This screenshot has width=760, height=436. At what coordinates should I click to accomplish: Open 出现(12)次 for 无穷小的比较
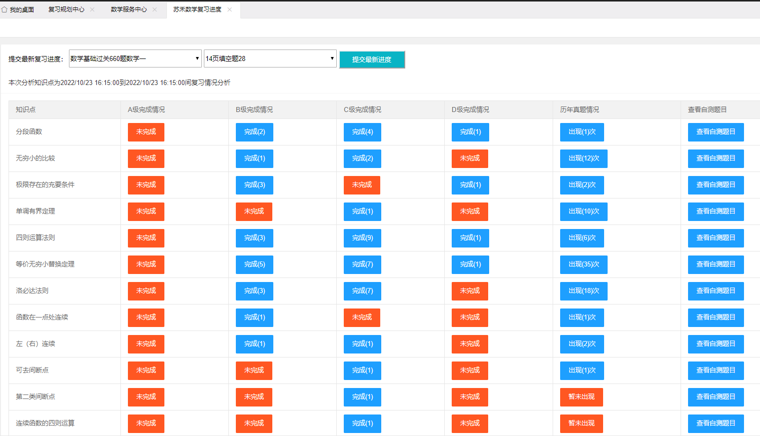pos(583,158)
